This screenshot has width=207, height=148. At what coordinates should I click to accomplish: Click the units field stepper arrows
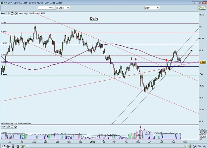53,8
